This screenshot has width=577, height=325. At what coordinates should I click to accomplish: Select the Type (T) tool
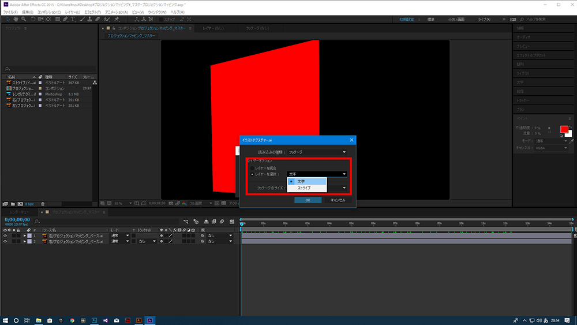[x=74, y=19]
